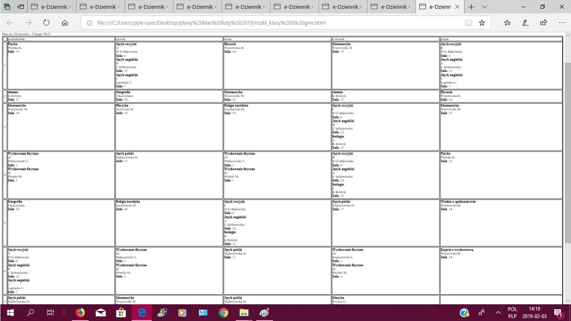Share this page via share icon
This screenshot has height=321, width=571.
coord(544,23)
